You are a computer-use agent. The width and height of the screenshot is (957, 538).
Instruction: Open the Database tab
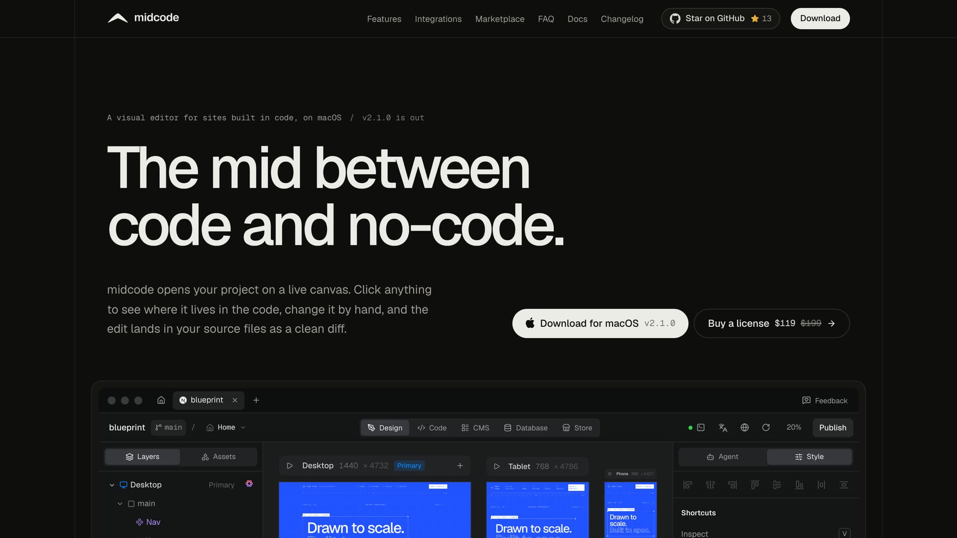coord(526,428)
